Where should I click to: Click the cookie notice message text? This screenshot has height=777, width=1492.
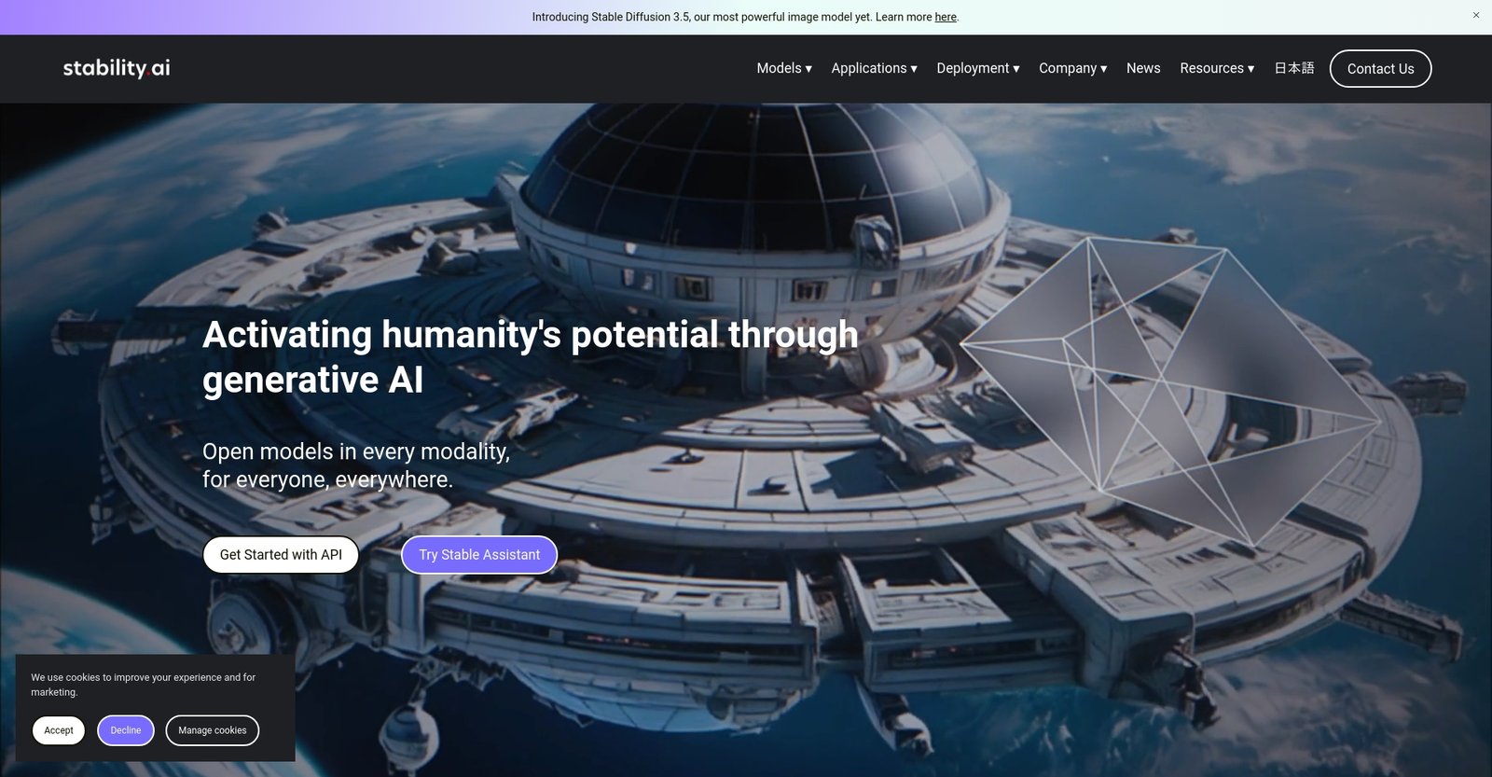tap(143, 685)
